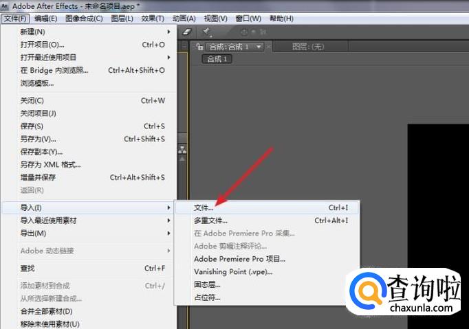Open the 合成:合成 1 viewer dropdown
The width and height of the screenshot is (469, 329).
tap(235, 47)
